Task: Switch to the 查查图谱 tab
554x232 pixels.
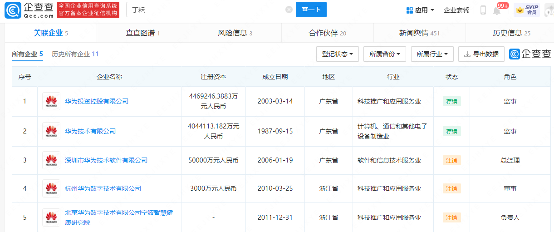Action: [143, 33]
